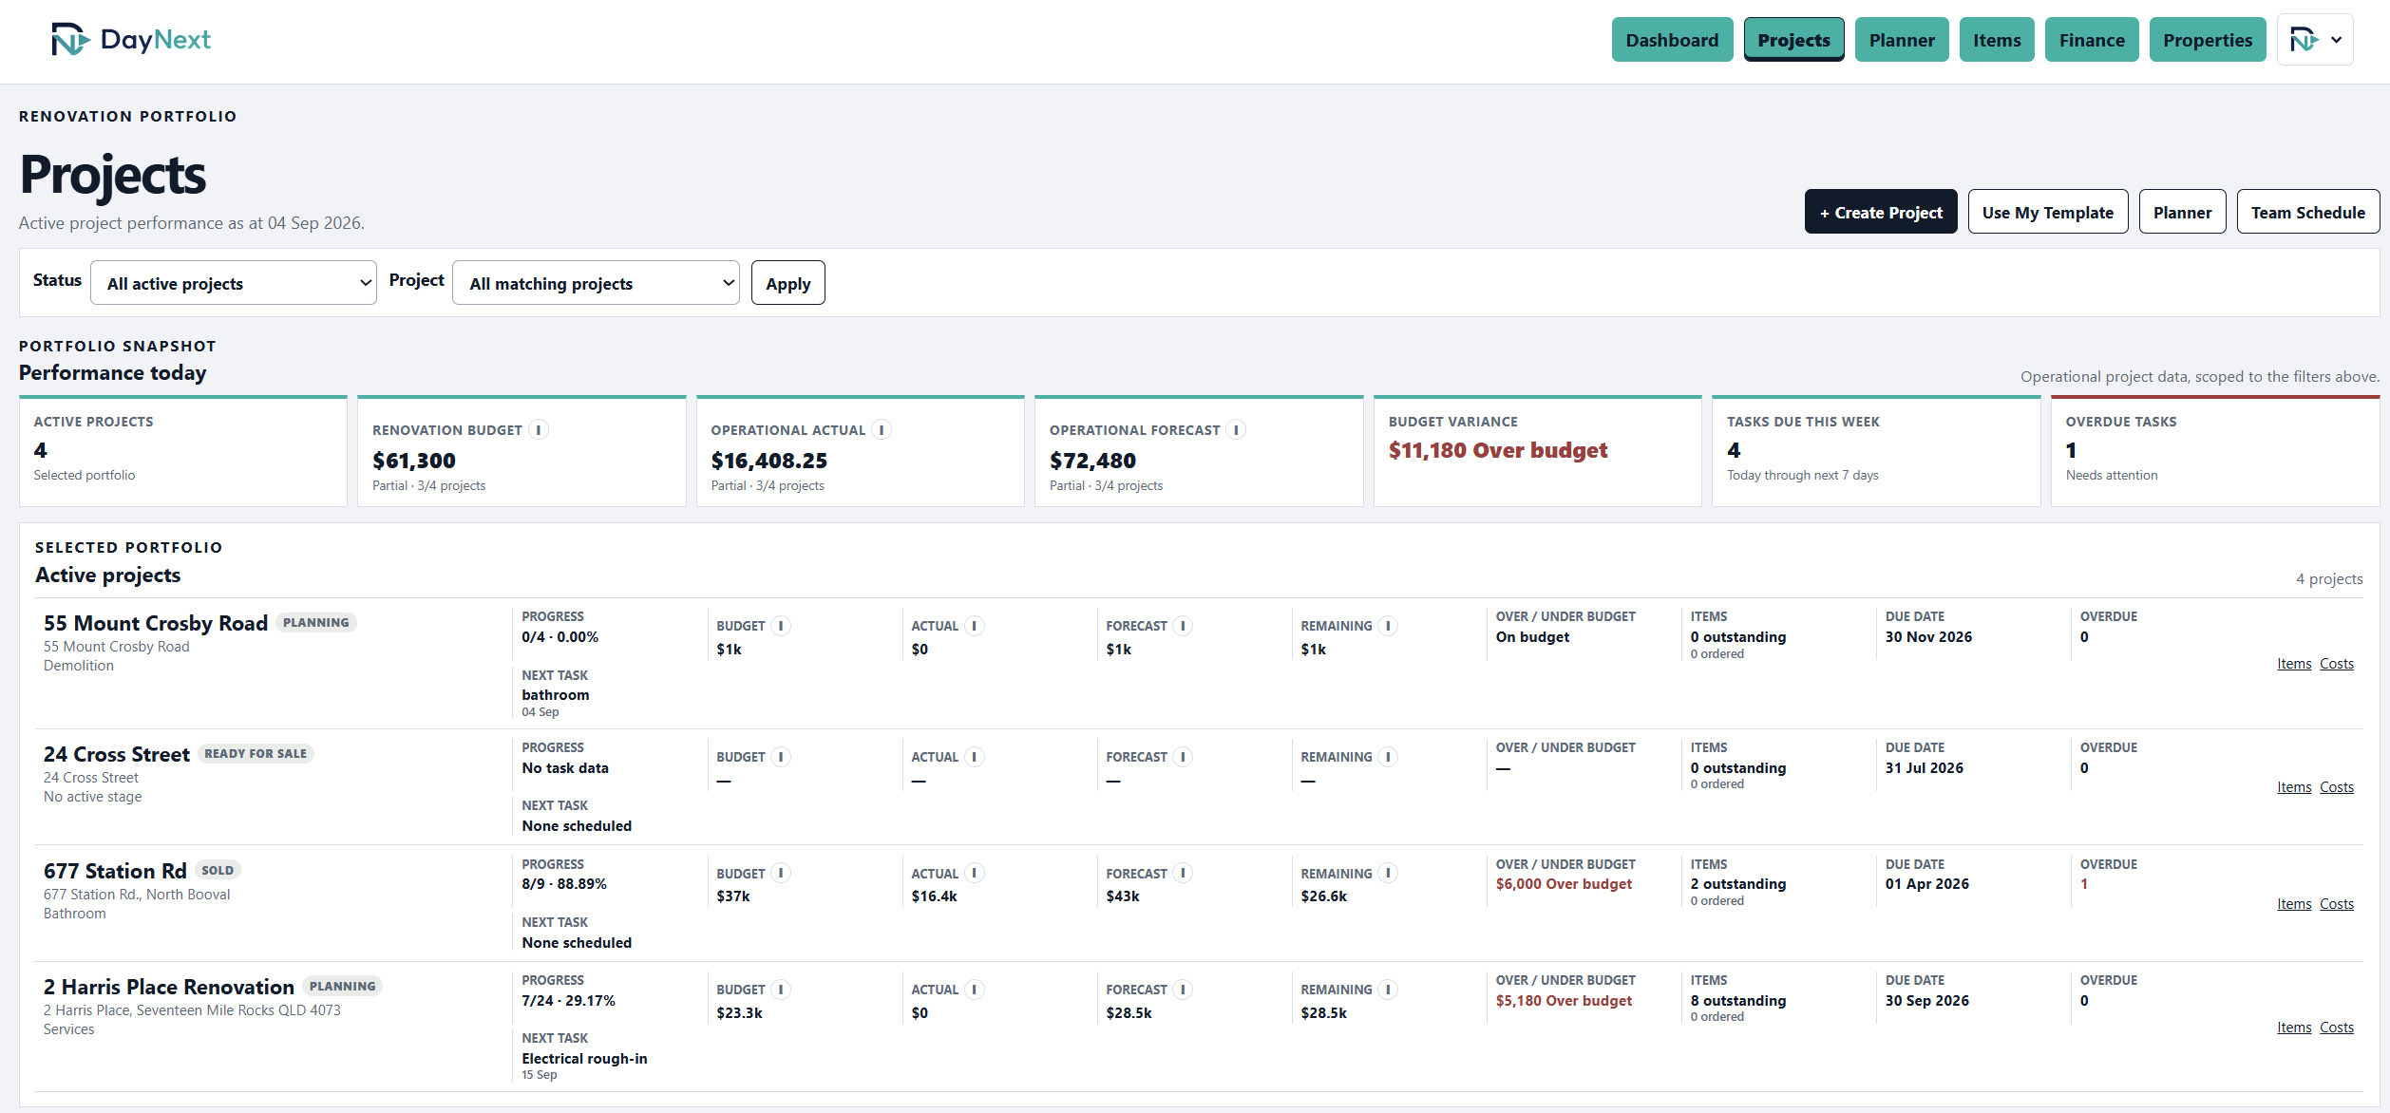Click the SOLD status badge
The height and width of the screenshot is (1113, 2390).
coord(218,870)
